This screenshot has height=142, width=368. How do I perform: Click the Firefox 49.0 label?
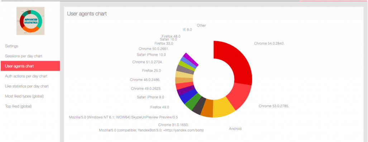[x=159, y=107]
